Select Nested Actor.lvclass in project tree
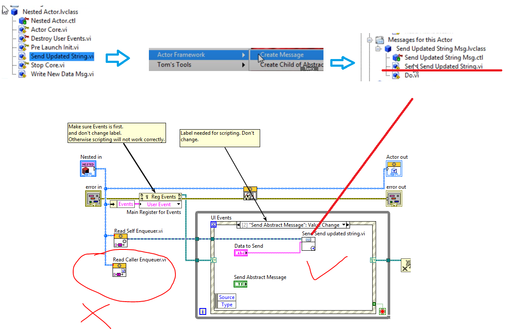 (50, 12)
